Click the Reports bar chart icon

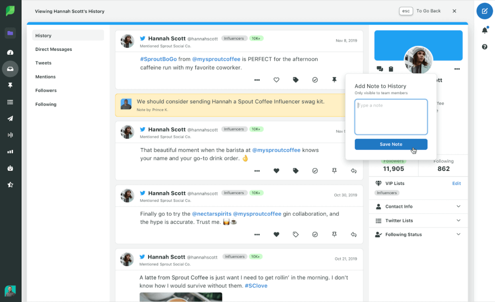10,151
